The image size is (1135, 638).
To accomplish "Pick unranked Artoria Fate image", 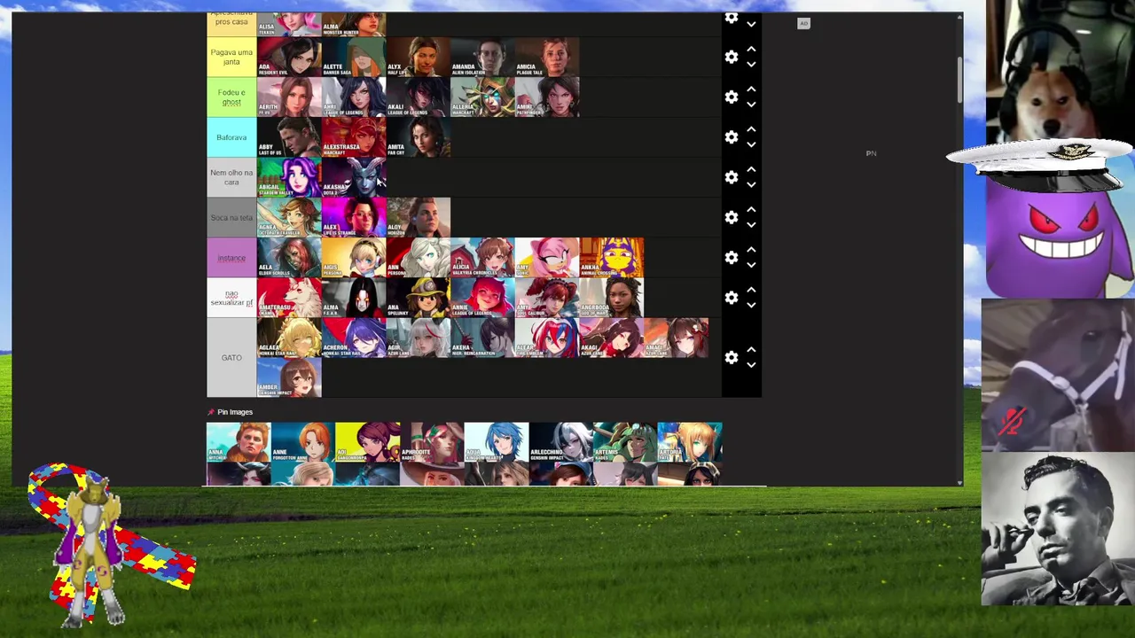I will coord(690,442).
